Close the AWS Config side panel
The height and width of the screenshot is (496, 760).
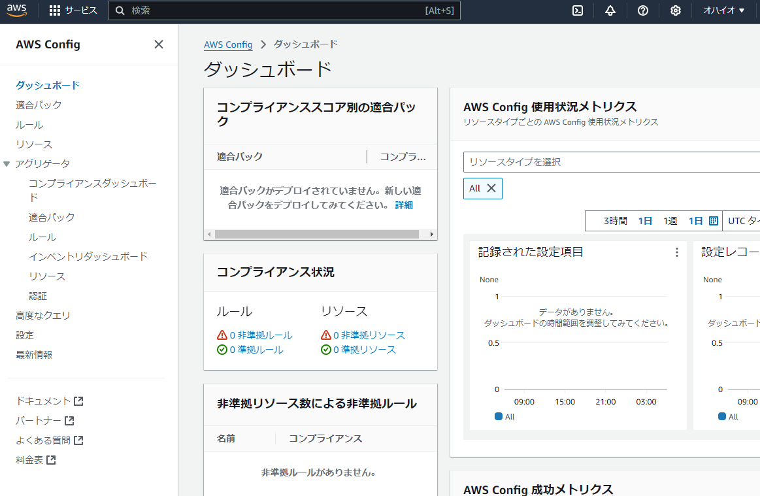(159, 44)
